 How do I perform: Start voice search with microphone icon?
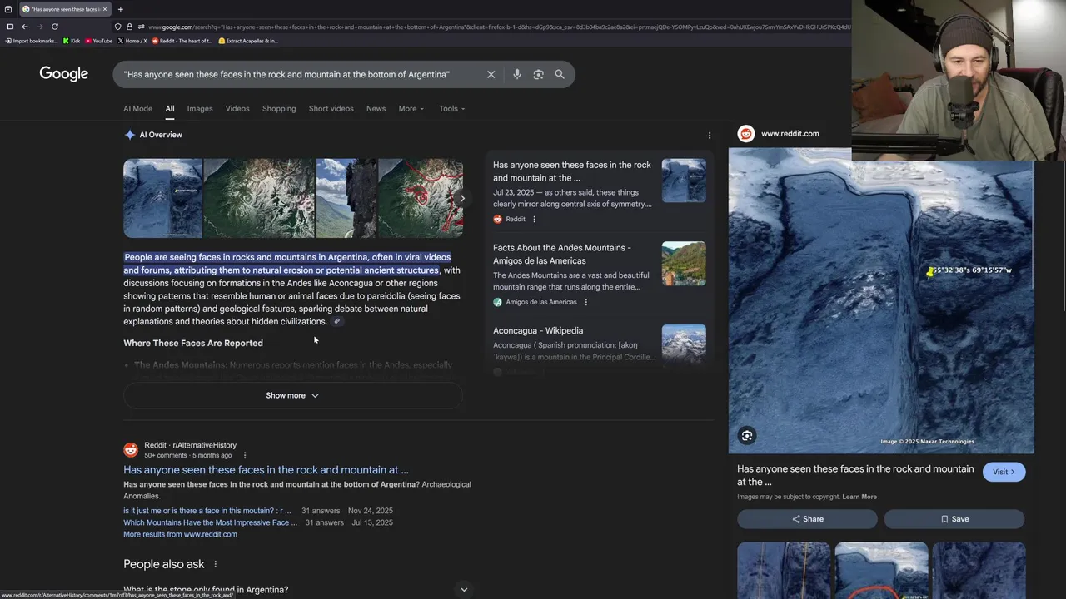[517, 74]
